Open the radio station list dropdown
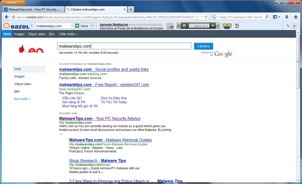Viewport: 302px width, 184px height. [x=207, y=26]
